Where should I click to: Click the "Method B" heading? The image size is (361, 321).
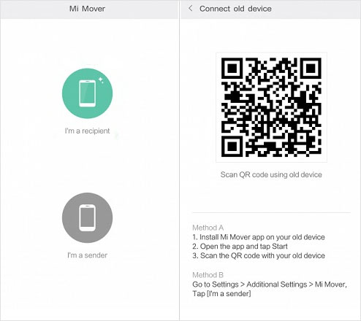[x=208, y=275]
